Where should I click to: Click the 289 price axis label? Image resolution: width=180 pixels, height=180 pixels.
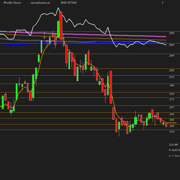click(172, 33)
